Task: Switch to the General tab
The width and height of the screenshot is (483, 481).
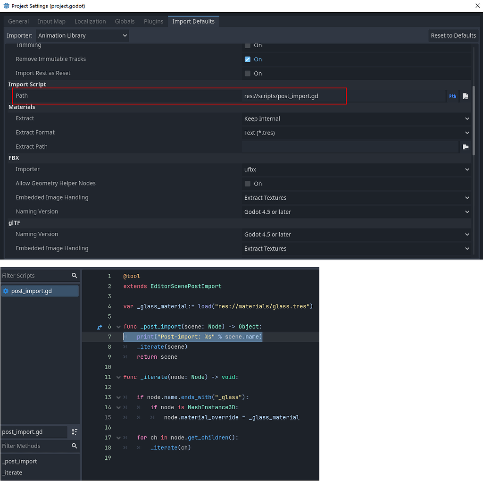Action: [18, 21]
